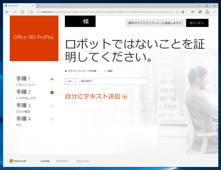Select テキスト メッセージを送信 radio option

(66, 71)
